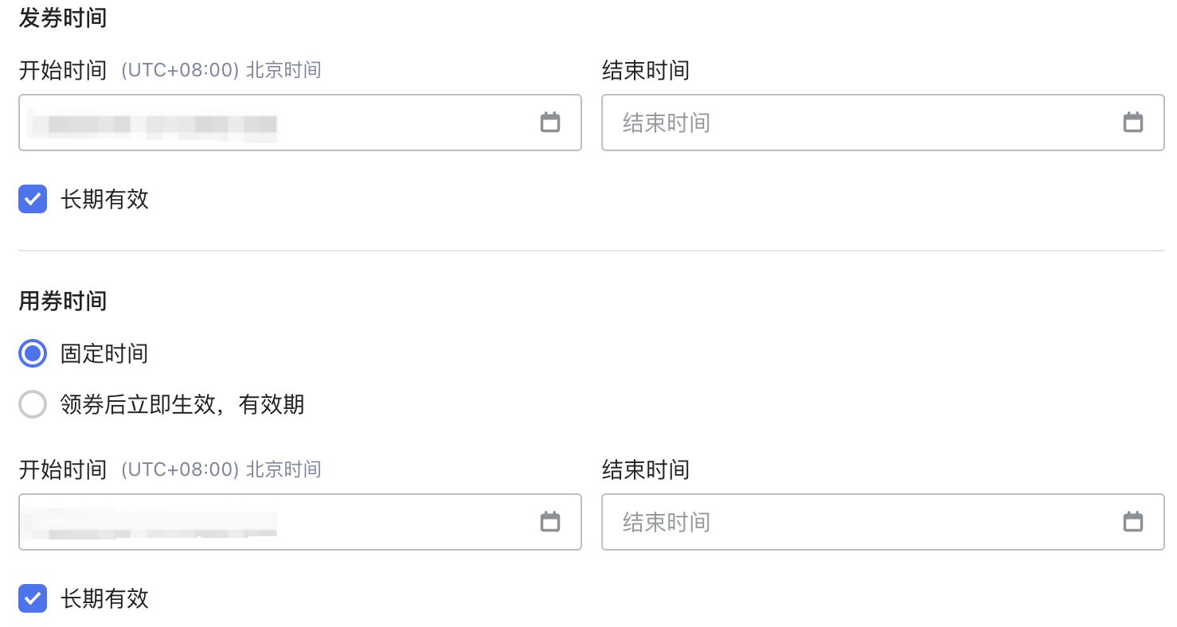Click the top 结束时间 field label

pyautogui.click(x=645, y=70)
